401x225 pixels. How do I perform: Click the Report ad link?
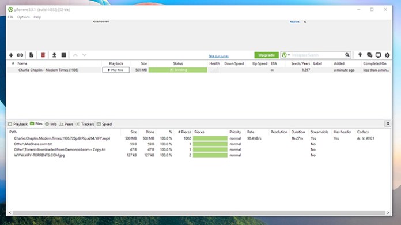(x=294, y=22)
